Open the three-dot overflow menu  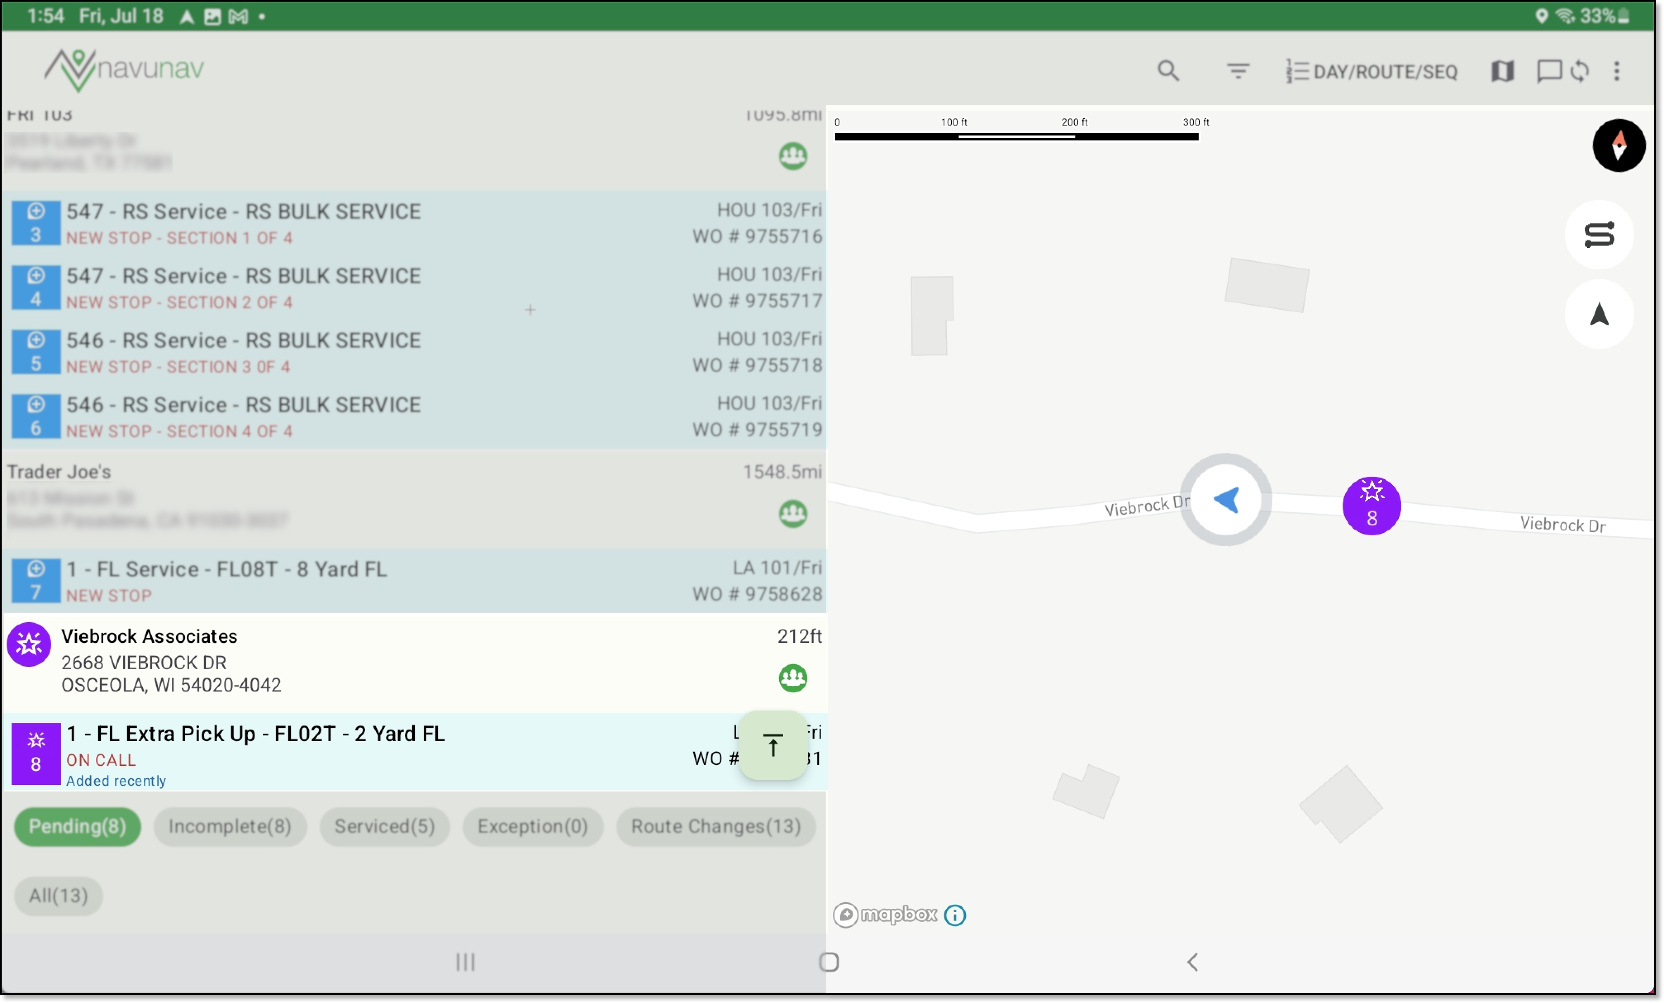[x=1616, y=71]
